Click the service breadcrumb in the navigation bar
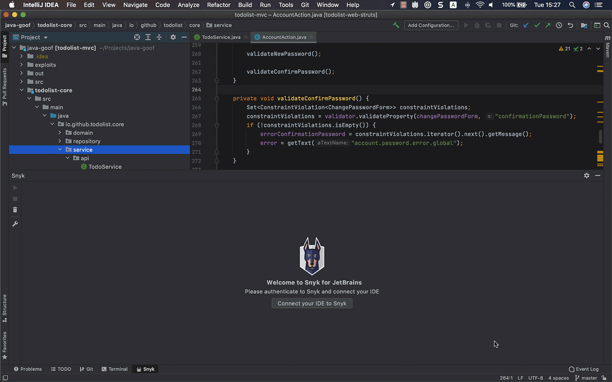The image size is (612, 382). point(219,25)
